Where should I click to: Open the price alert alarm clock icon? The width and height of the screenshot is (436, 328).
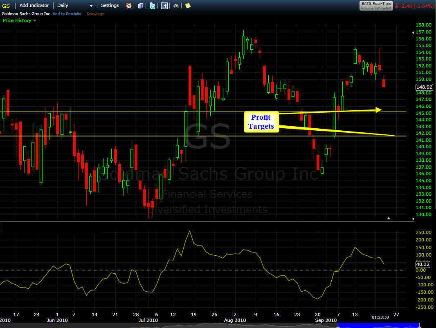pos(129,6)
